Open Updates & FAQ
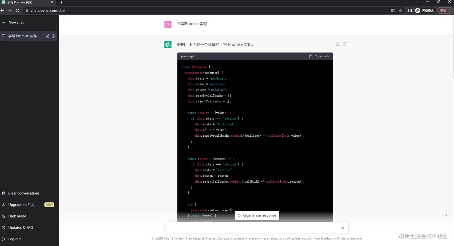 point(29,227)
